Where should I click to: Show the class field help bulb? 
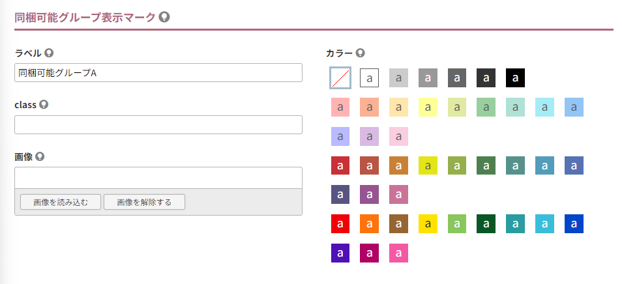[44, 105]
